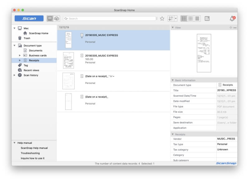
Task: Collapse the Mac tree node
Action: 14,28
